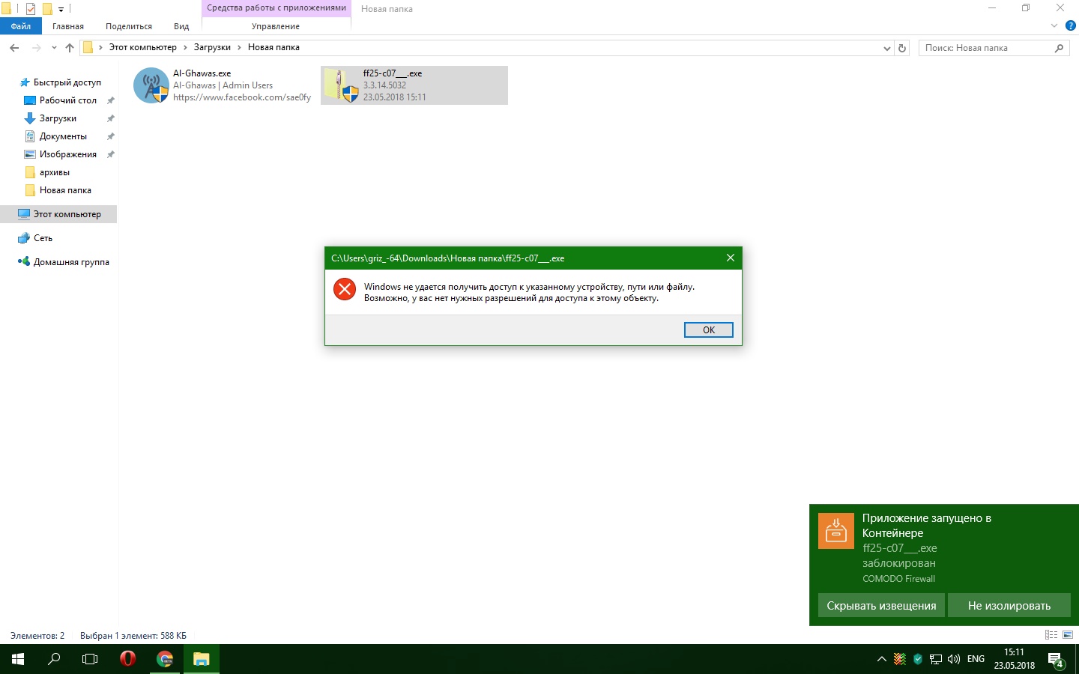Click Не изолировать in COMODO notification
This screenshot has height=674, width=1079.
click(x=1009, y=606)
